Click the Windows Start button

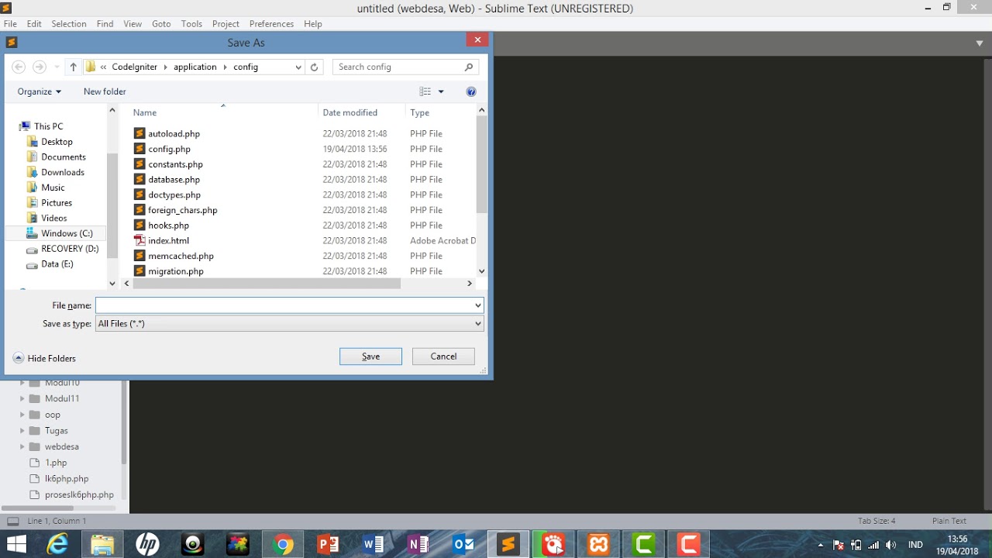(x=16, y=545)
